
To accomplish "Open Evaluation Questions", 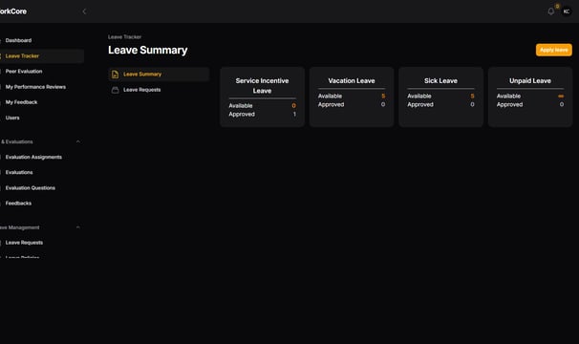I will click(x=31, y=187).
